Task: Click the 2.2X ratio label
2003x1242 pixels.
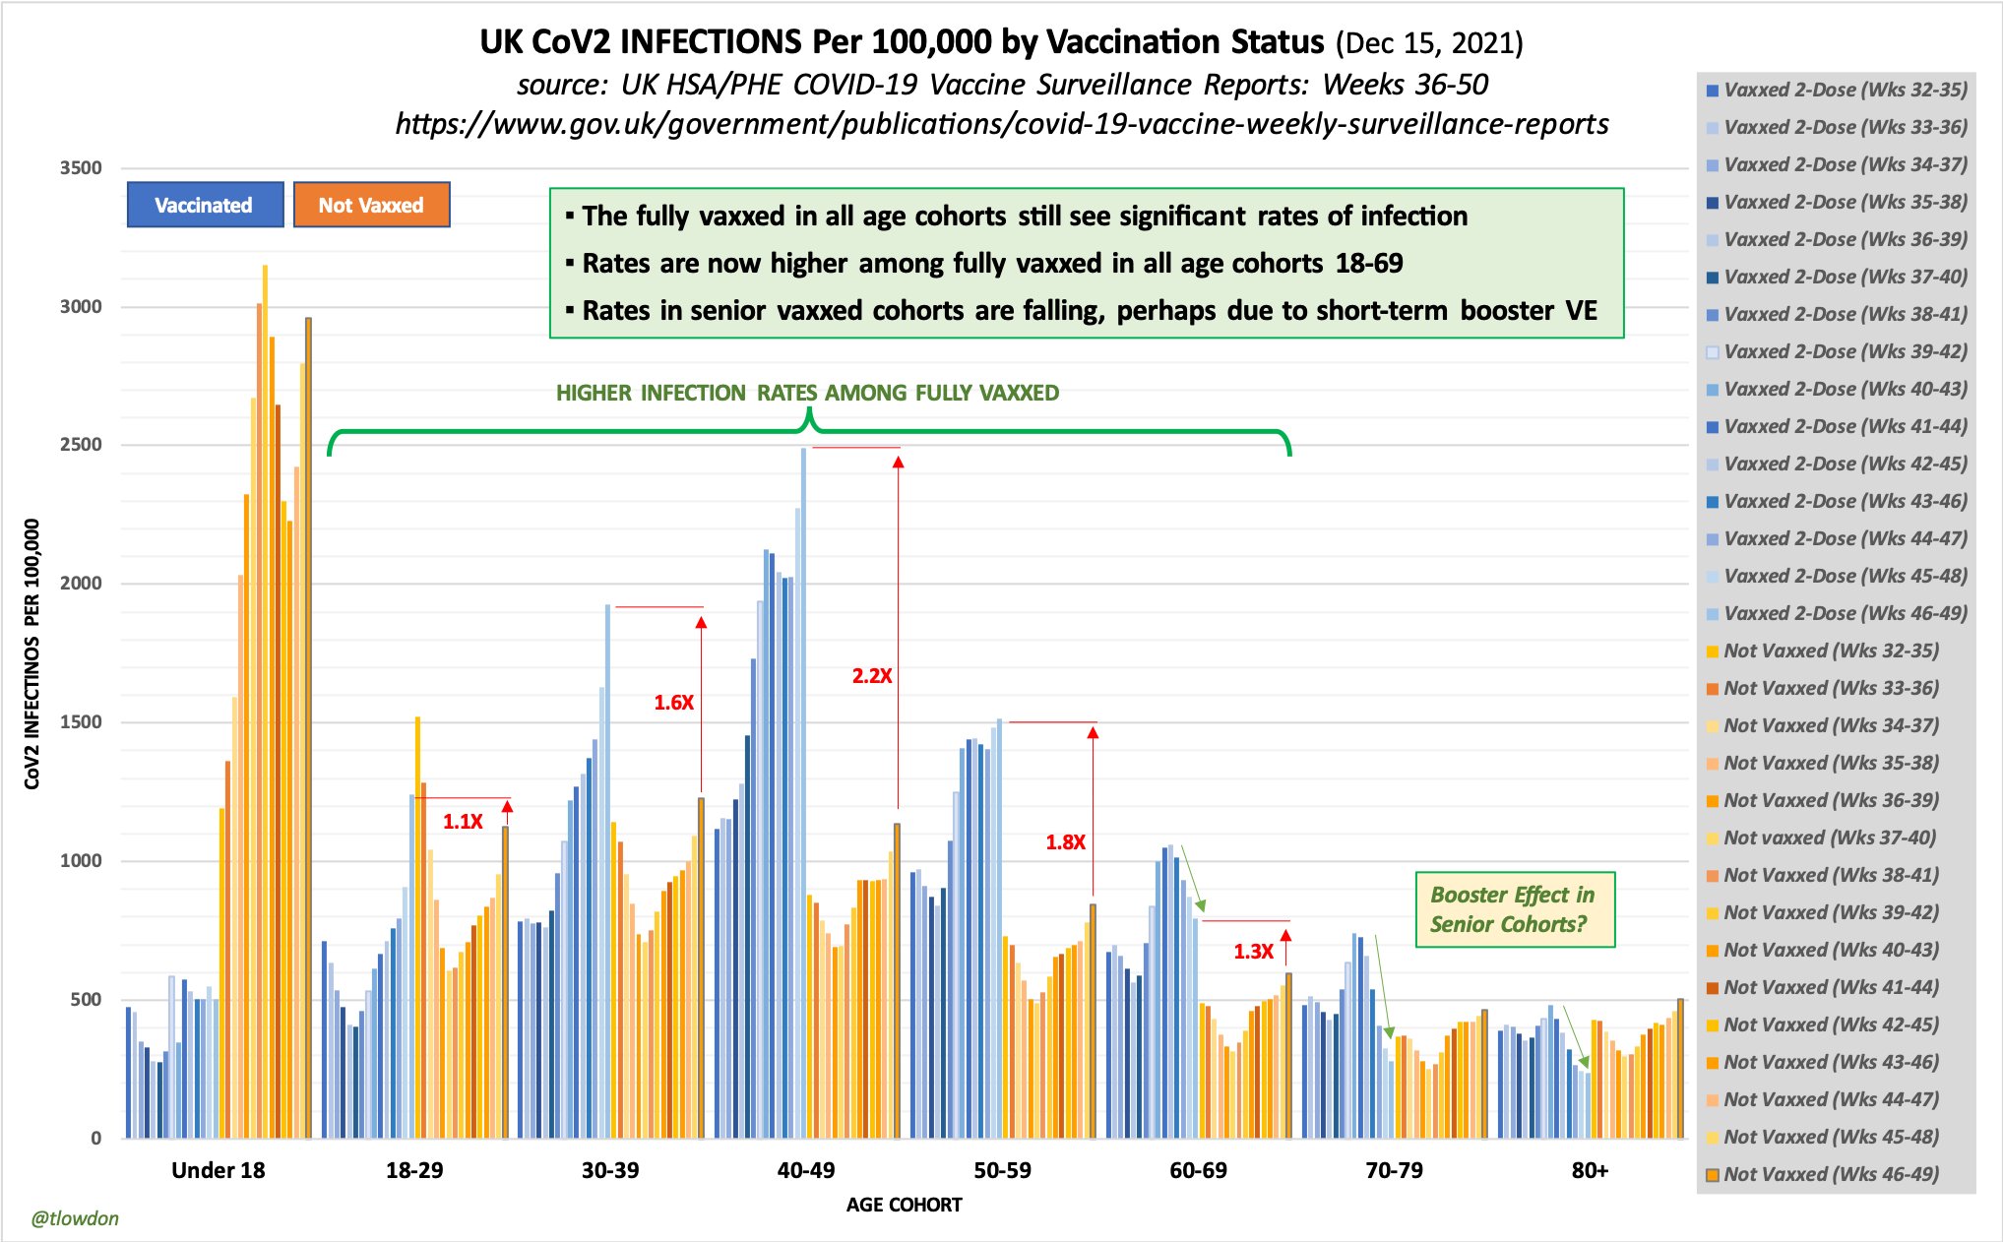Action: tap(872, 676)
